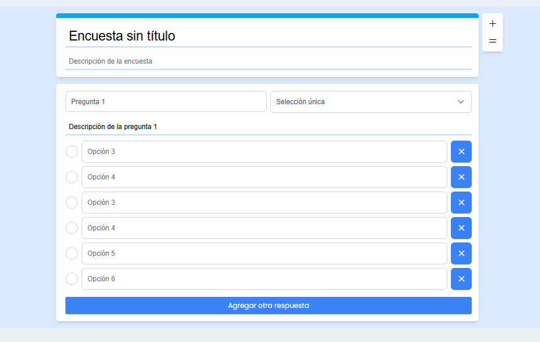Click the plus icon beside the survey title
Screen dimensions: 540x342
coord(493,24)
